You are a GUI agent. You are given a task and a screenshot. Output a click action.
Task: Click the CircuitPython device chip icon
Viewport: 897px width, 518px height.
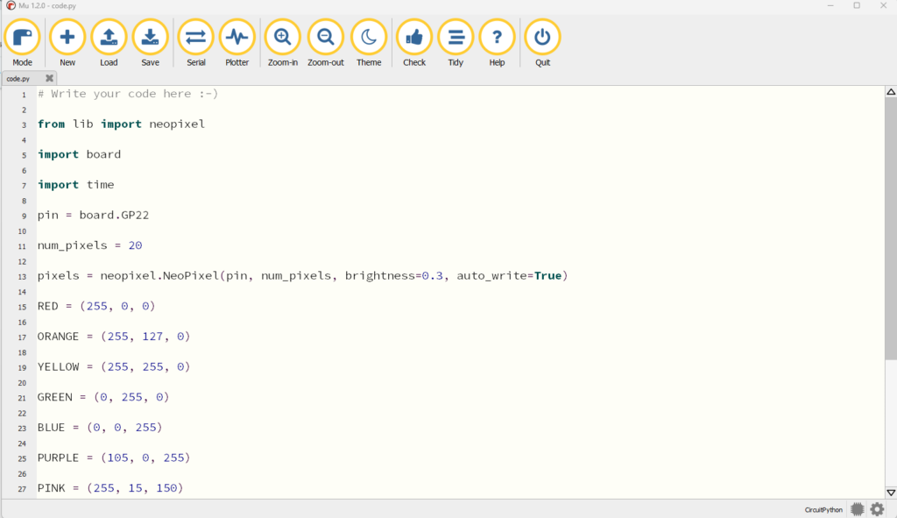click(857, 509)
